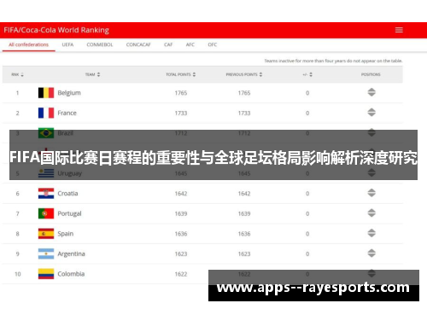Click Colombia's total points 1622
The width and height of the screenshot is (427, 309).
click(x=181, y=274)
